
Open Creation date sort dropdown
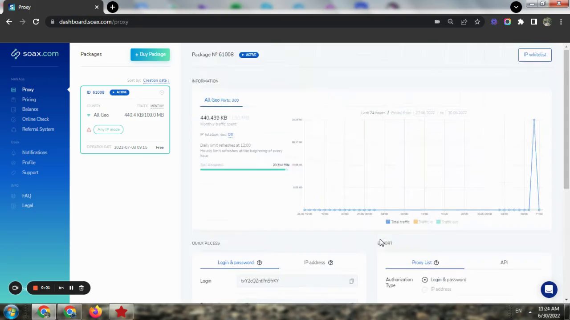click(x=156, y=80)
